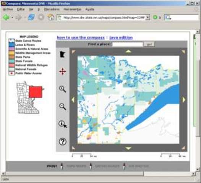Image resolution: width=201 pixels, height=183 pixels.
Task: Pan map north with top arrow
Action: (x=128, y=51)
